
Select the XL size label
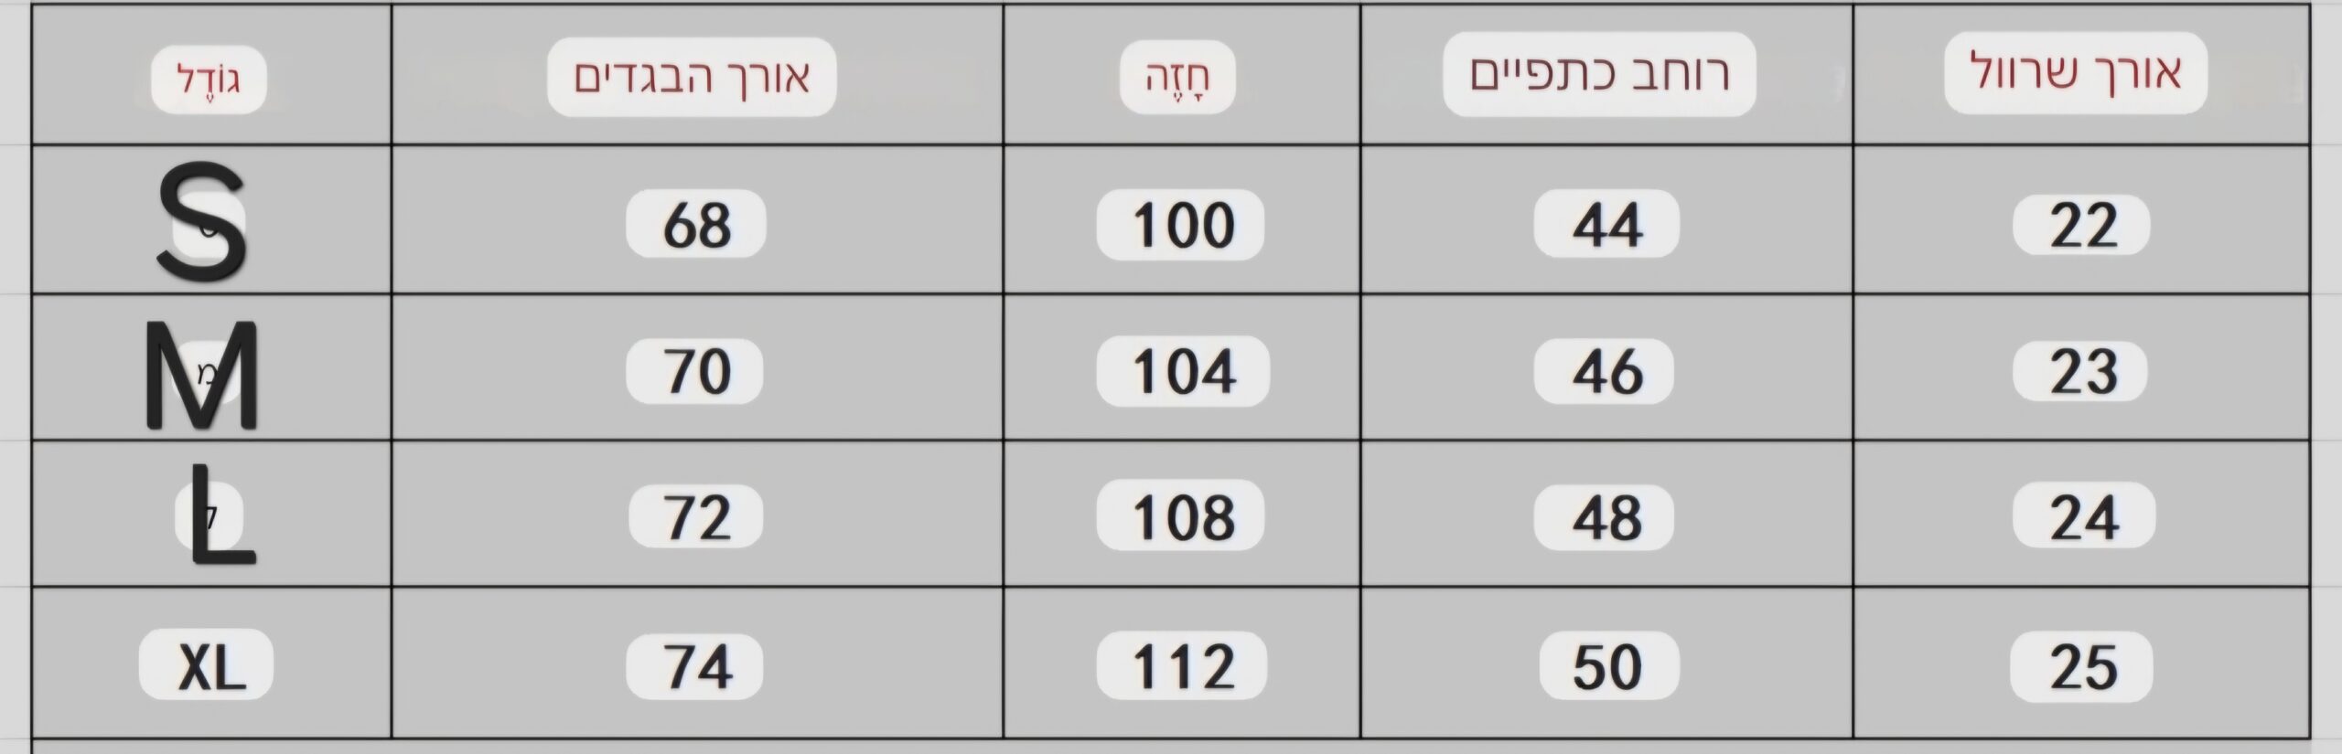tap(207, 664)
